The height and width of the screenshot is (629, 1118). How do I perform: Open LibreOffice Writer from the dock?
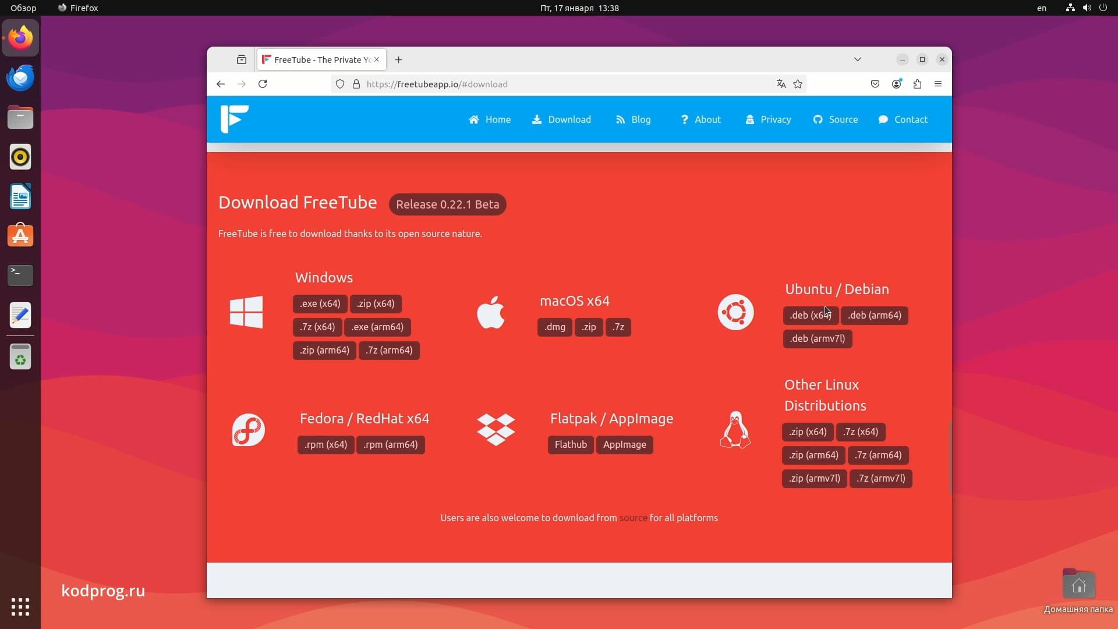tap(20, 196)
